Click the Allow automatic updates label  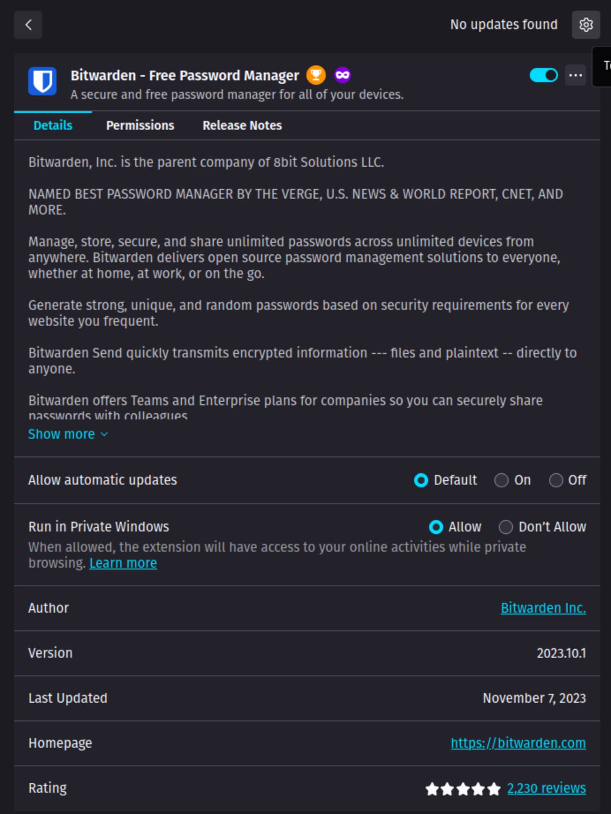[x=102, y=480]
